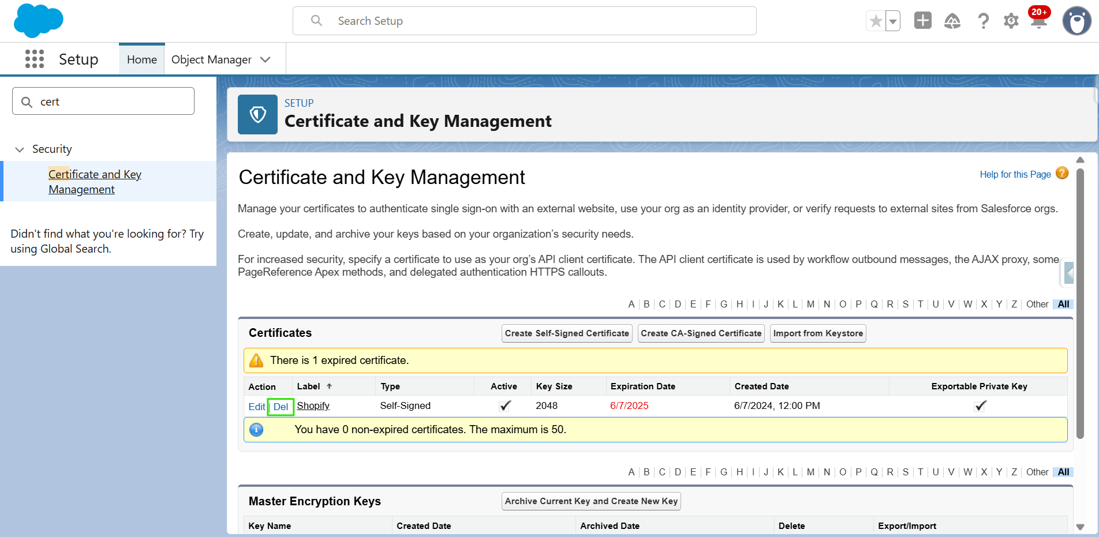Open the App Launcher dots grid

35,59
